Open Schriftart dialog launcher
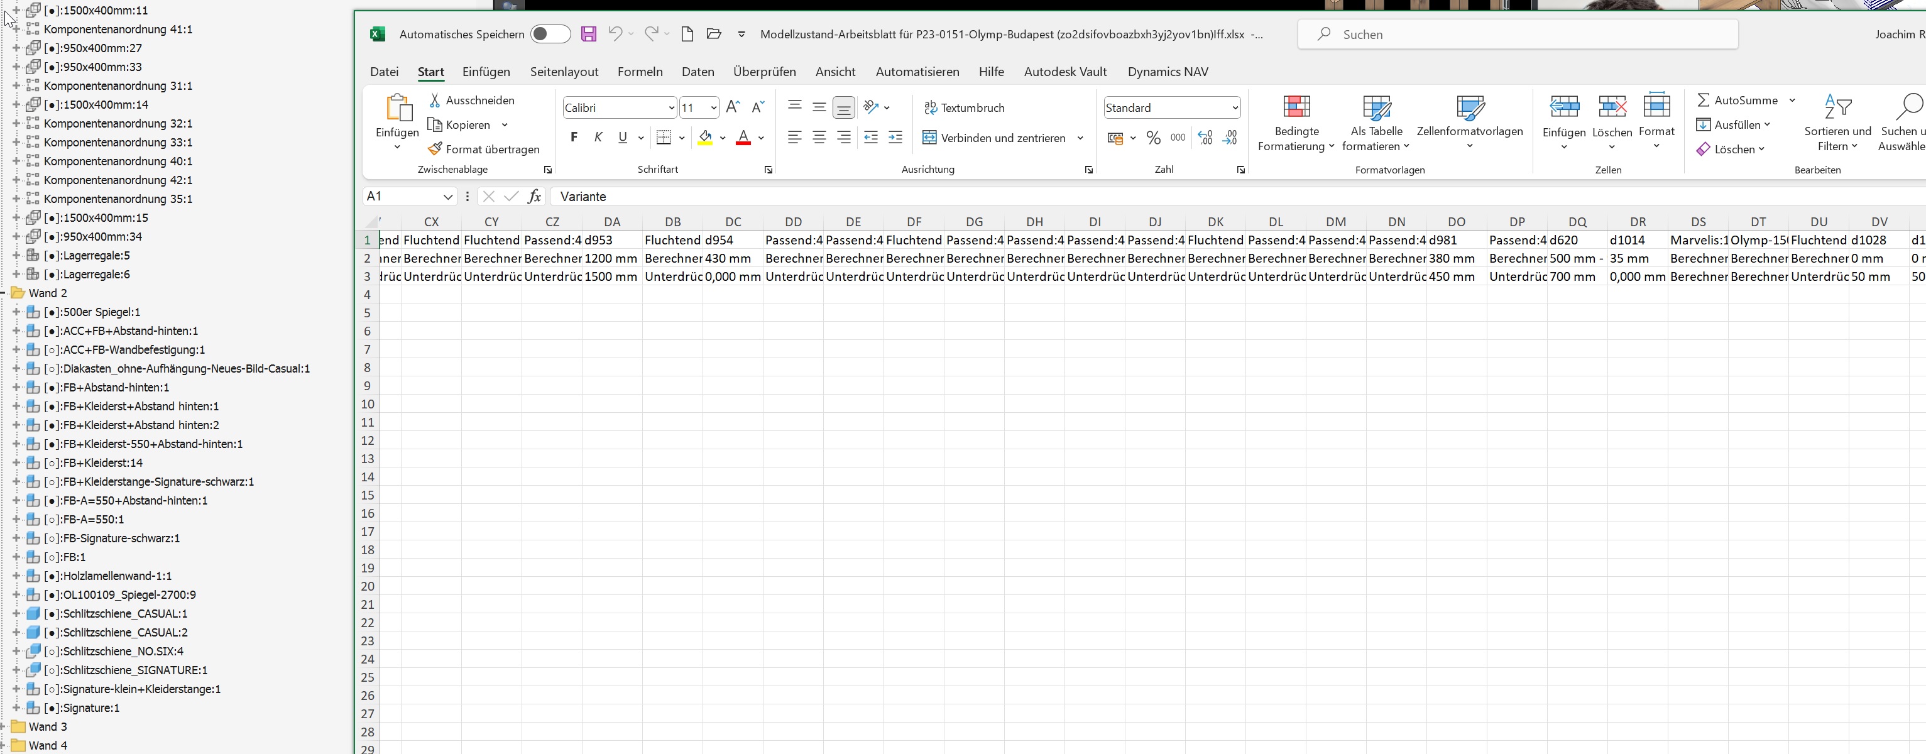This screenshot has width=1926, height=754. pos(768,170)
